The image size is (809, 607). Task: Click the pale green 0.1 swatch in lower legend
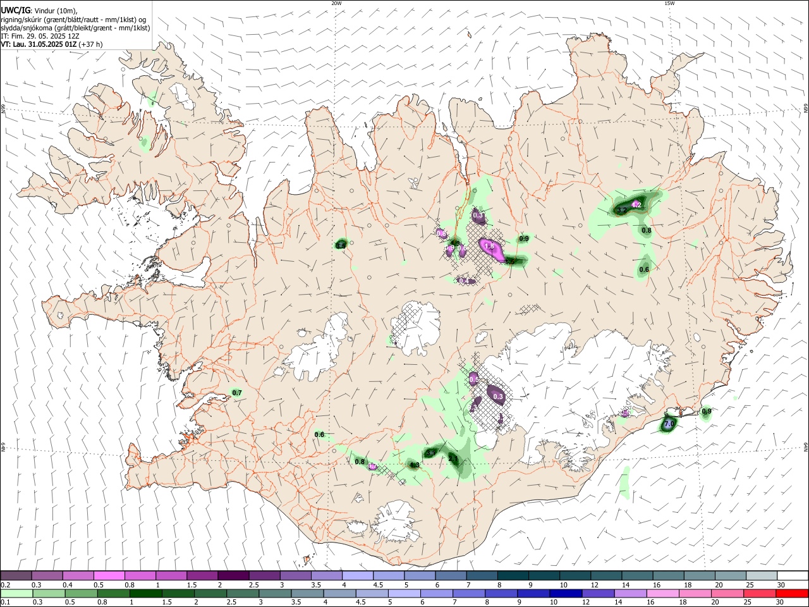16,593
